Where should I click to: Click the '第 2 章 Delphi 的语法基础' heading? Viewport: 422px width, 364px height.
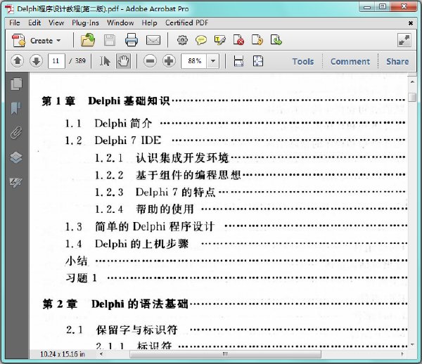point(115,304)
